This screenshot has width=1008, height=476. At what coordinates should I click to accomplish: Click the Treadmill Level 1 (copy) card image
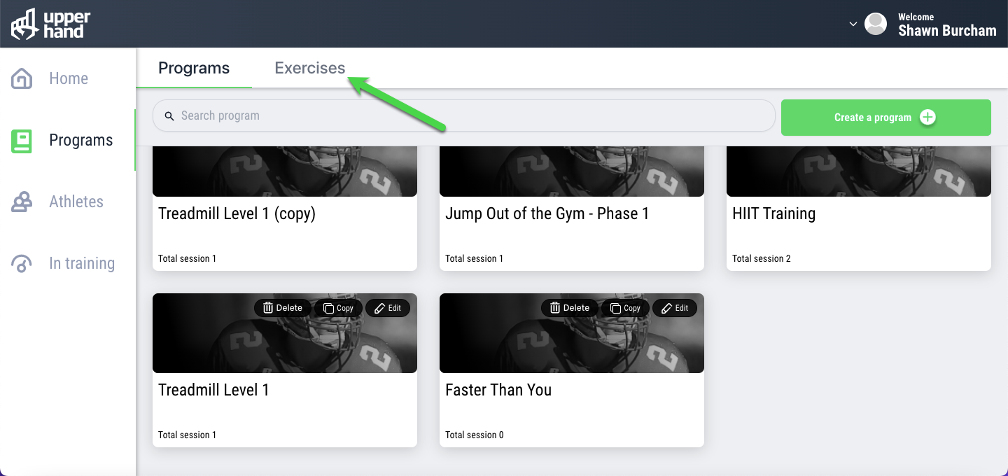click(285, 172)
